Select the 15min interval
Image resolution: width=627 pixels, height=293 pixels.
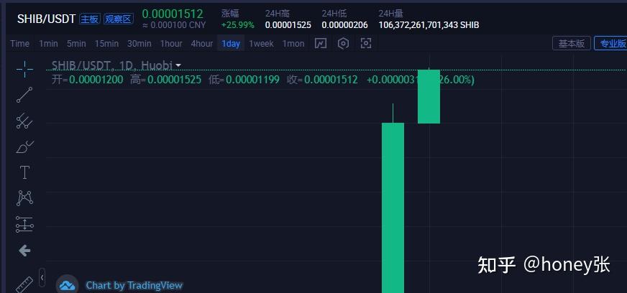click(106, 44)
